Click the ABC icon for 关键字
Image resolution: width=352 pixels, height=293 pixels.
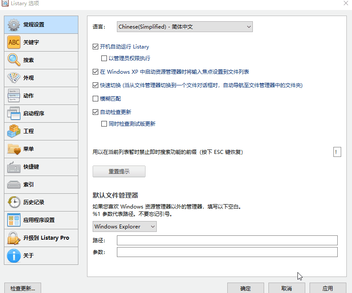pyautogui.click(x=14, y=42)
